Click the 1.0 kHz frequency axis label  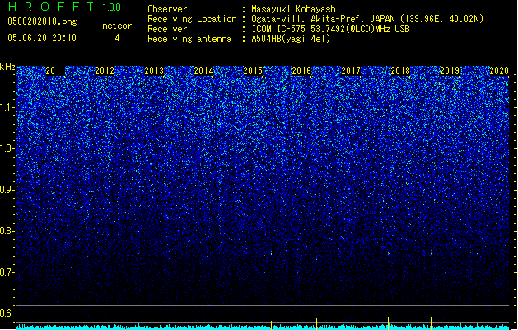click(7, 148)
